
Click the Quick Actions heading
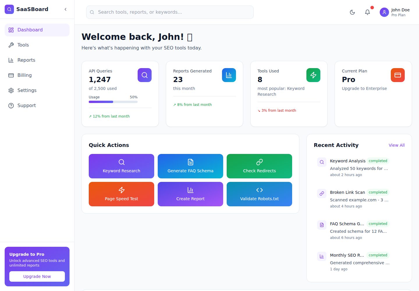click(x=109, y=145)
